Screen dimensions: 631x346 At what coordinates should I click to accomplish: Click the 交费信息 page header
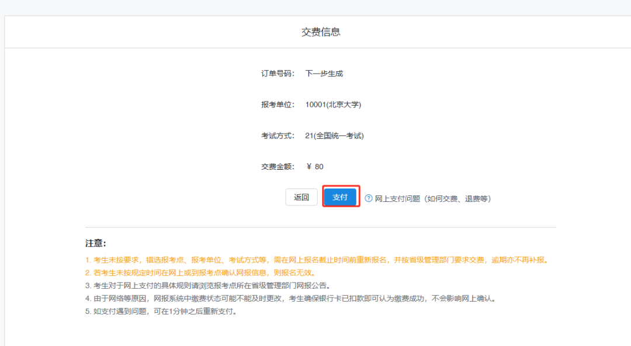pos(321,32)
